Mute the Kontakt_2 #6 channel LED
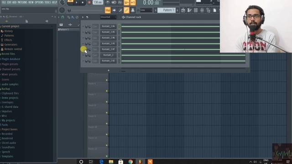Image resolution: width=292 pixels, height=164 pixels. click(x=83, y=38)
